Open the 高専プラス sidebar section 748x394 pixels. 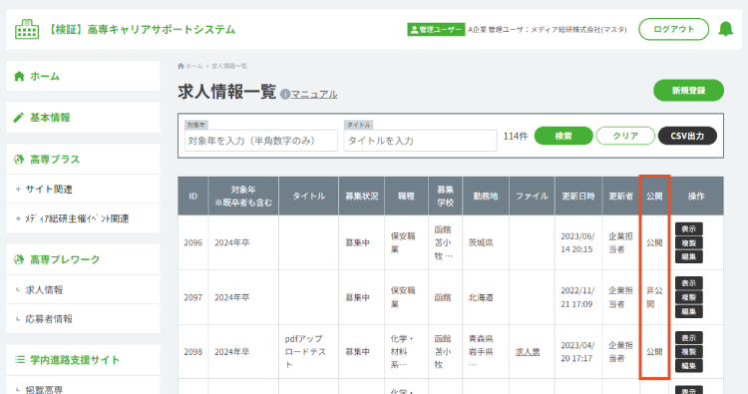click(83, 160)
